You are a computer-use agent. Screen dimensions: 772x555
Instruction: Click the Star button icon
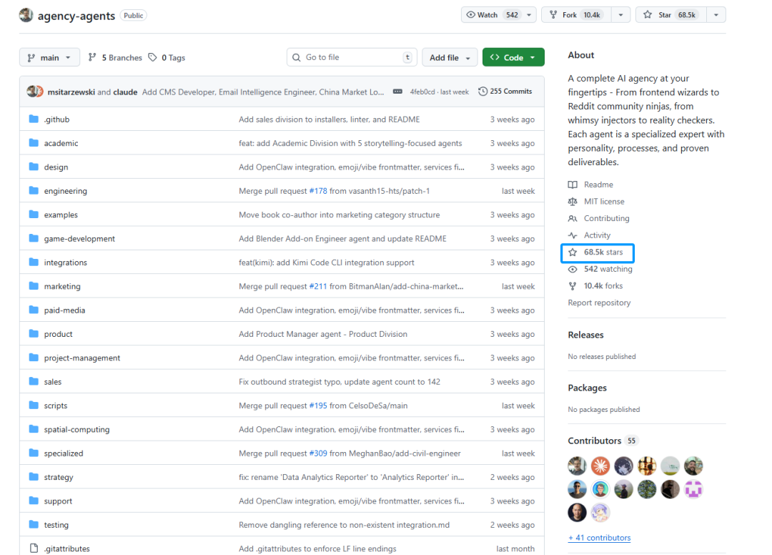tap(648, 15)
